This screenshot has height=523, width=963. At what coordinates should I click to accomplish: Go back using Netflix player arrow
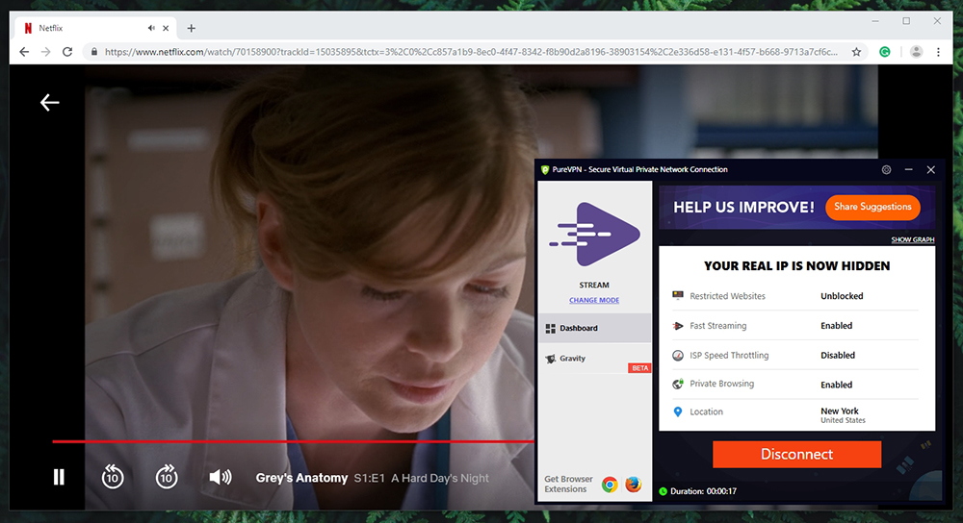tap(50, 103)
